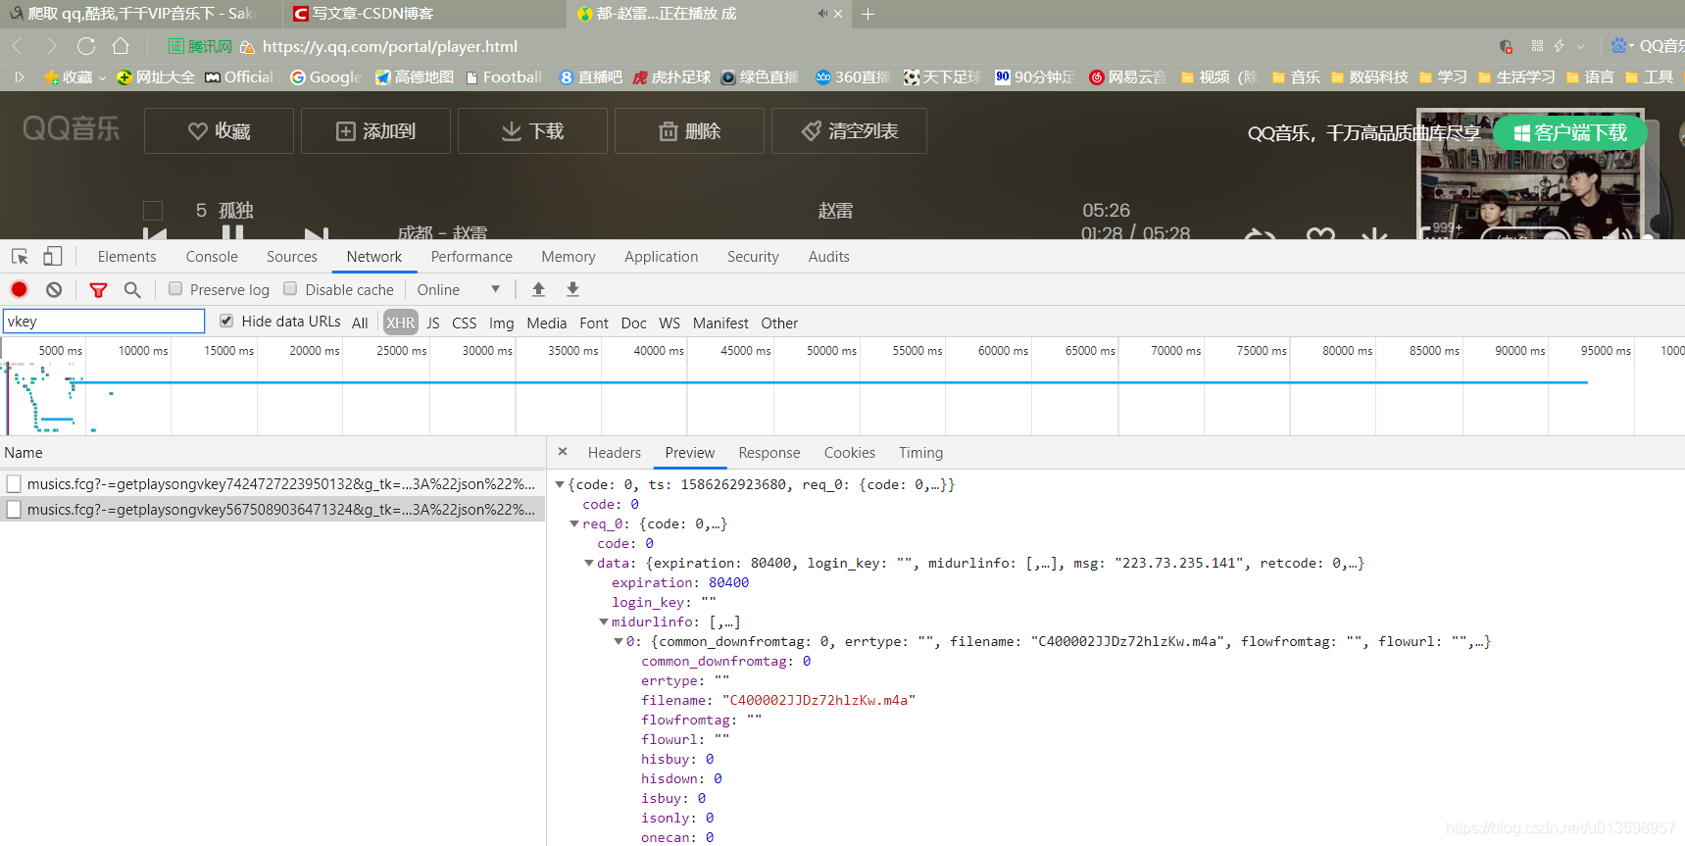Screen dimensions: 1685x846
Task: Enable Disable cache checkbox
Action: pyautogui.click(x=290, y=288)
